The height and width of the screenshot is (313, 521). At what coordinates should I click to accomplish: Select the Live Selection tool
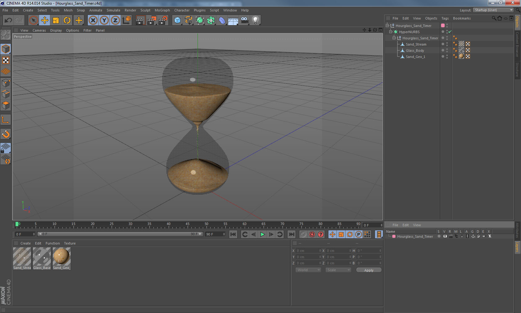coord(33,20)
